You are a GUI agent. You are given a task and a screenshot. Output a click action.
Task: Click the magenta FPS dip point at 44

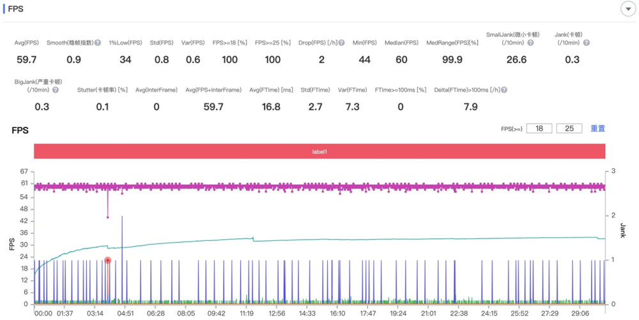pyautogui.click(x=107, y=217)
